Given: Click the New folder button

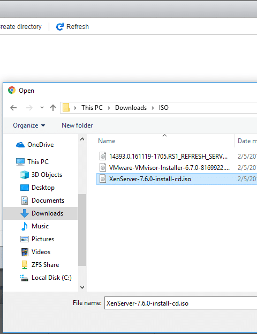Looking at the screenshot, I should pyautogui.click(x=77, y=125).
